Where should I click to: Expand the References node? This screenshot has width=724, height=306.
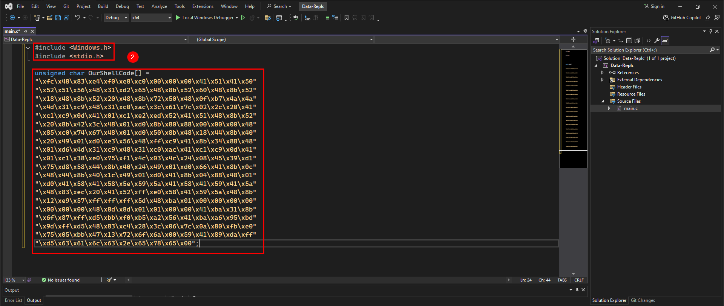coord(602,73)
